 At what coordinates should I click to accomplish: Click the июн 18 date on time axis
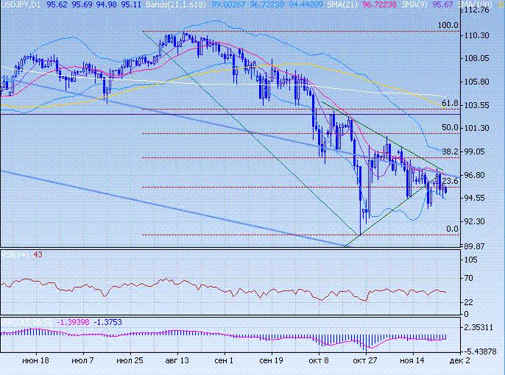pos(35,362)
